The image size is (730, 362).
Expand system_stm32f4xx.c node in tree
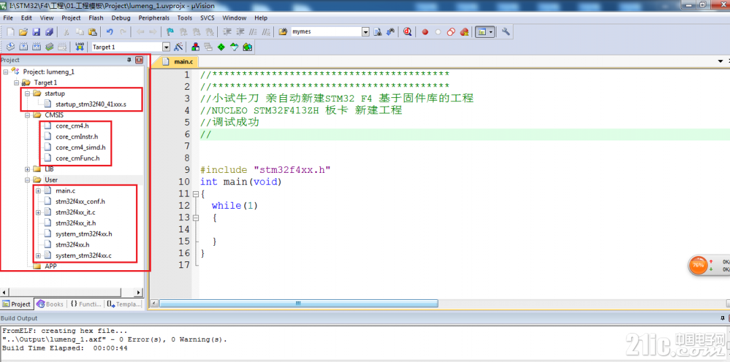pos(38,255)
